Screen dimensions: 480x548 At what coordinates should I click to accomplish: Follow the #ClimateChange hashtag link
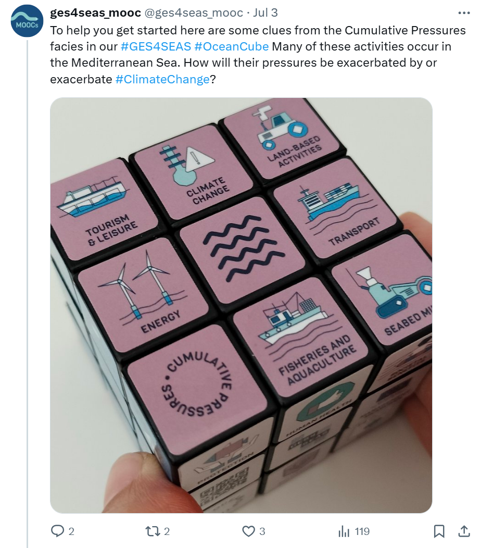point(162,79)
